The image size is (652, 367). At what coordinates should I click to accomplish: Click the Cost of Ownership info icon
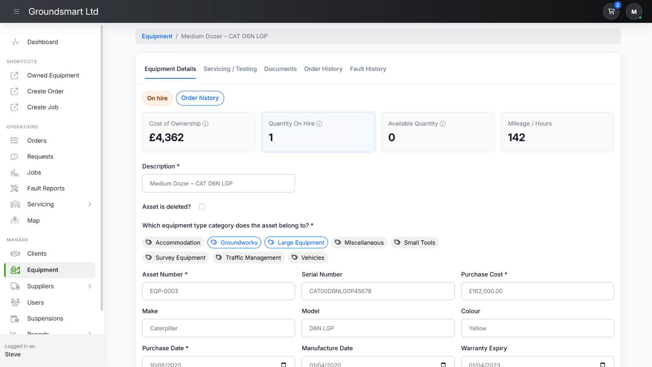click(206, 124)
